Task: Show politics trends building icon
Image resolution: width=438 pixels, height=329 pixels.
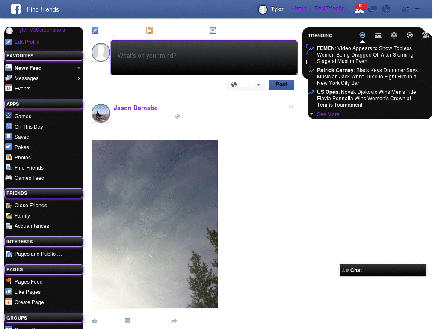Action: click(378, 35)
